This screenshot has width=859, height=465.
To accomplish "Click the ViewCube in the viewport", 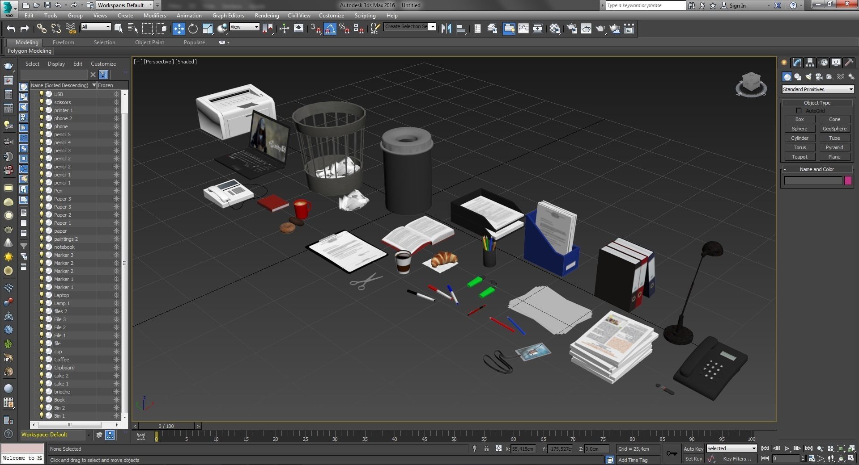I will pyautogui.click(x=751, y=84).
